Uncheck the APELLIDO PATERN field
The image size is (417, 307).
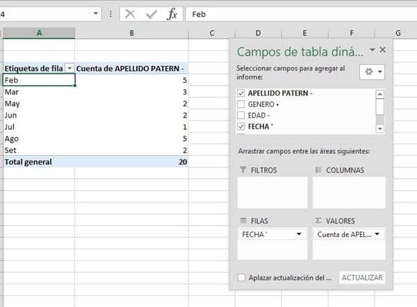tap(241, 93)
